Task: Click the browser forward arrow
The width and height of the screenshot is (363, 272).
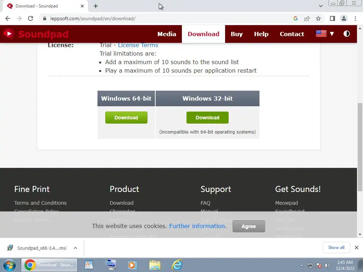Action: coord(19,18)
